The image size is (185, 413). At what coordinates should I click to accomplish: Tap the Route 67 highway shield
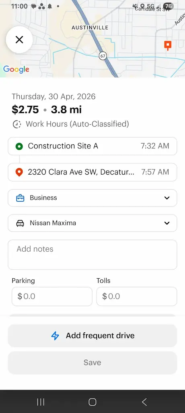click(103, 56)
